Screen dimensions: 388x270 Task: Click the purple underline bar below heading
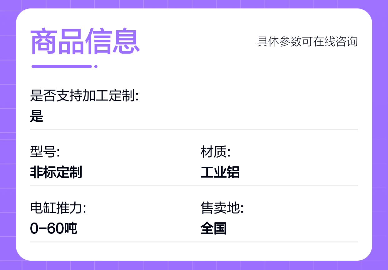tap(62, 66)
